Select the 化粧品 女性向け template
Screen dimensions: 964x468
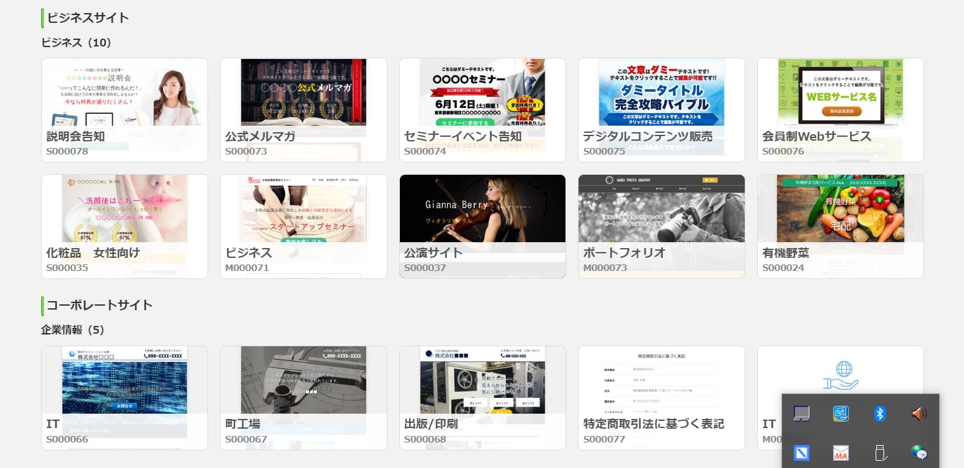pyautogui.click(x=124, y=226)
